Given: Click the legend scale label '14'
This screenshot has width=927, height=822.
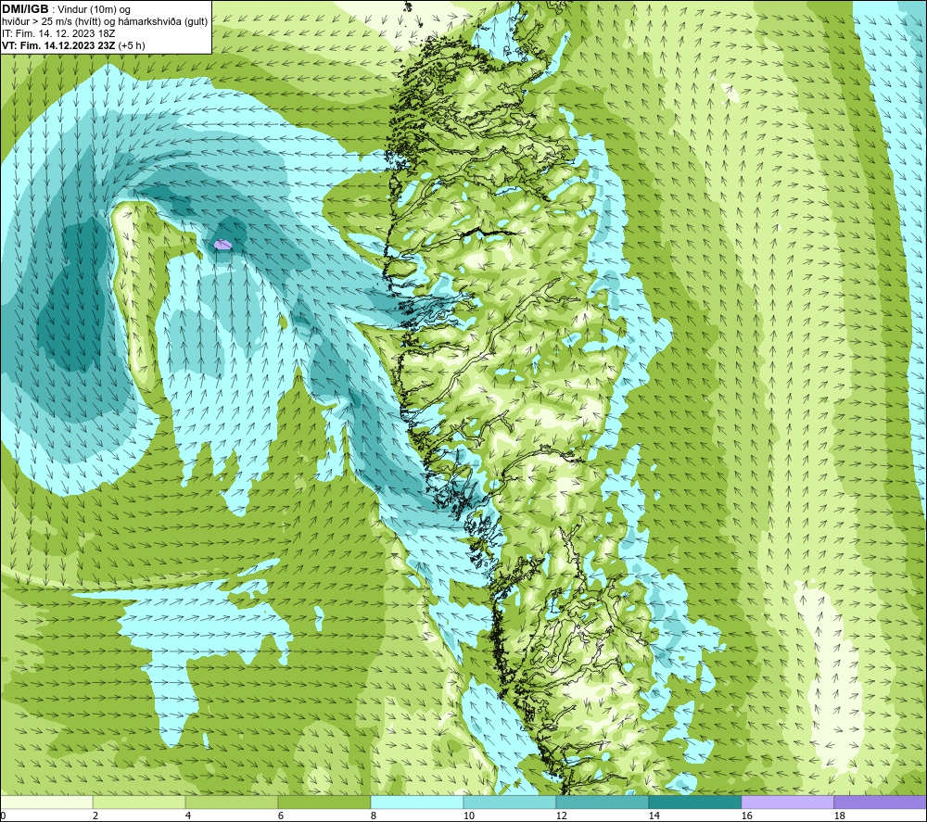Looking at the screenshot, I should coord(654,816).
